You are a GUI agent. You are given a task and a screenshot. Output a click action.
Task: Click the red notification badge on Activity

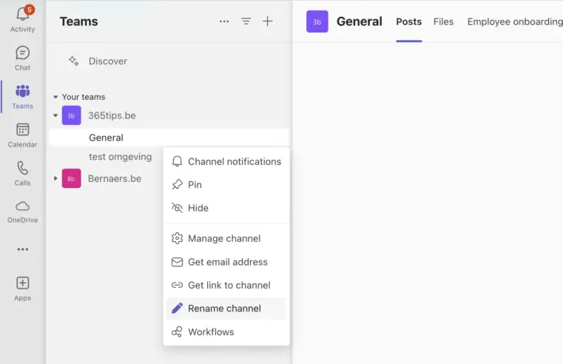[x=30, y=10]
